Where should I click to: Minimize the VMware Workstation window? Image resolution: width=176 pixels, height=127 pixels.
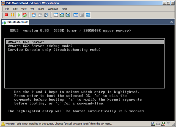(x=164, y=3)
